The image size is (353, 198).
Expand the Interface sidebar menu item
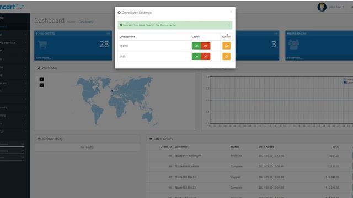15,43
